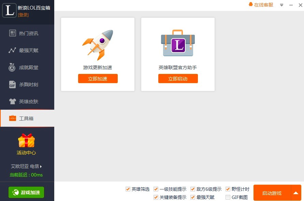Click the 热门资讯 news icon
304x201 pixels.
point(12,33)
